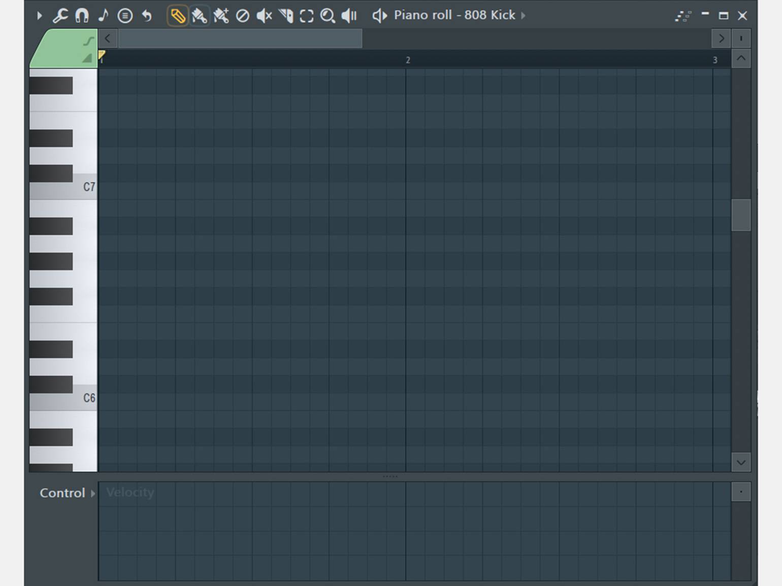Image resolution: width=782 pixels, height=586 pixels.
Task: Click bar 3 in the timeline ruler
Action: (715, 60)
